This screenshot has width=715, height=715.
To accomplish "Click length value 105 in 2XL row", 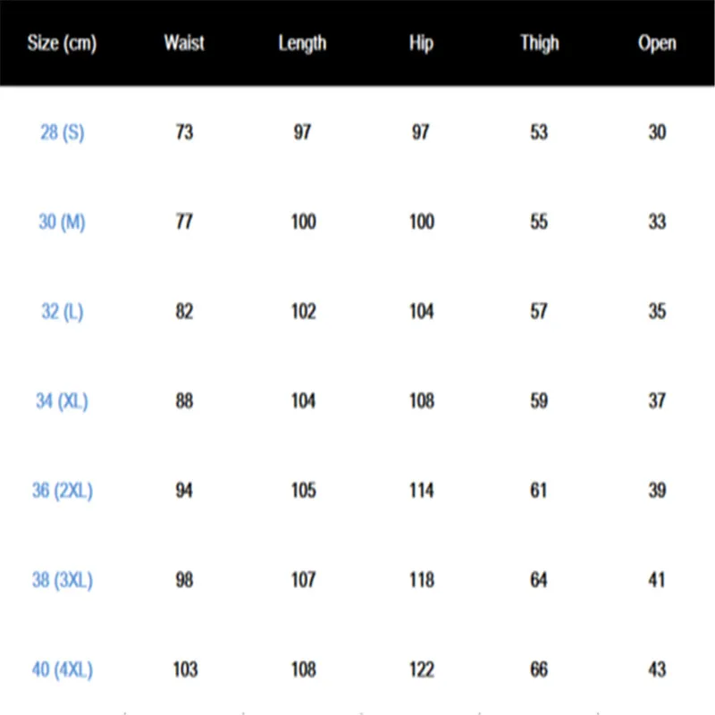I will click(303, 491).
